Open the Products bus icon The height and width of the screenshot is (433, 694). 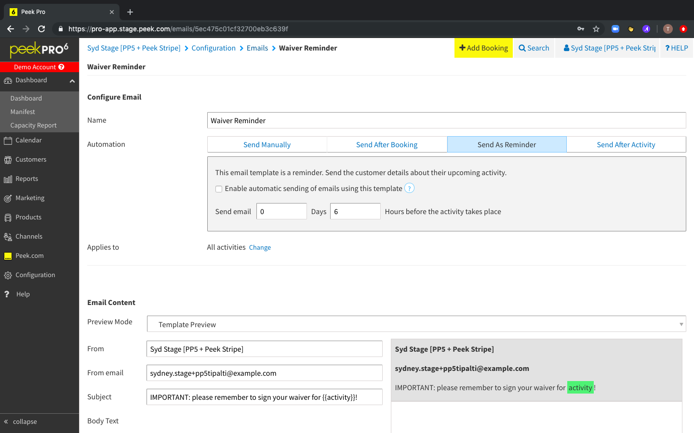8,217
